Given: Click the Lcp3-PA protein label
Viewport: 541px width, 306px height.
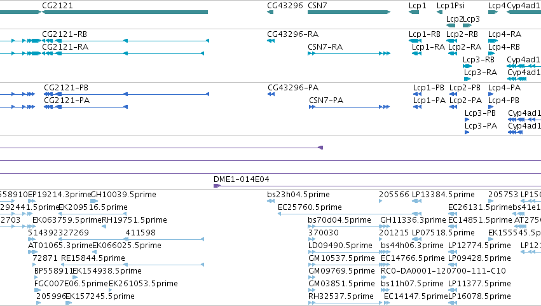Looking at the screenshot, I should click(x=481, y=126).
